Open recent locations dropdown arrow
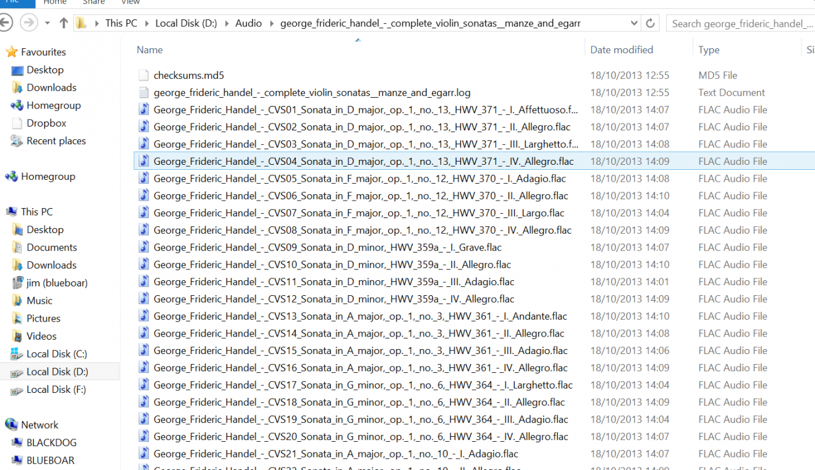This screenshot has height=470, width=815. pos(47,23)
